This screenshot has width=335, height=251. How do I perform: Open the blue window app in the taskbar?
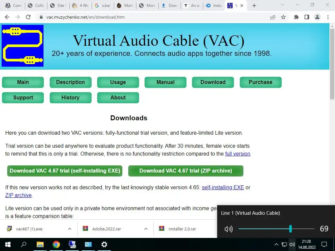tap(88, 244)
